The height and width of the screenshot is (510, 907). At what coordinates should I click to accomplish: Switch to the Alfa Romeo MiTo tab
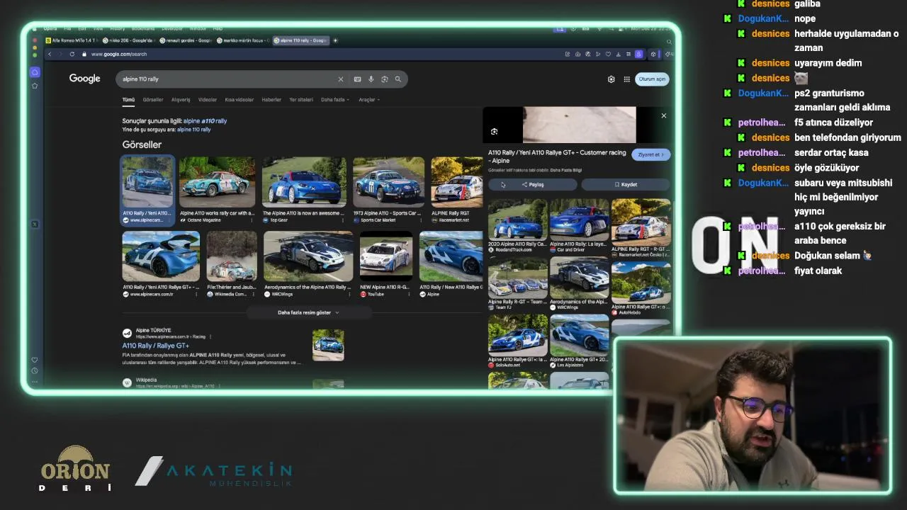coord(70,40)
